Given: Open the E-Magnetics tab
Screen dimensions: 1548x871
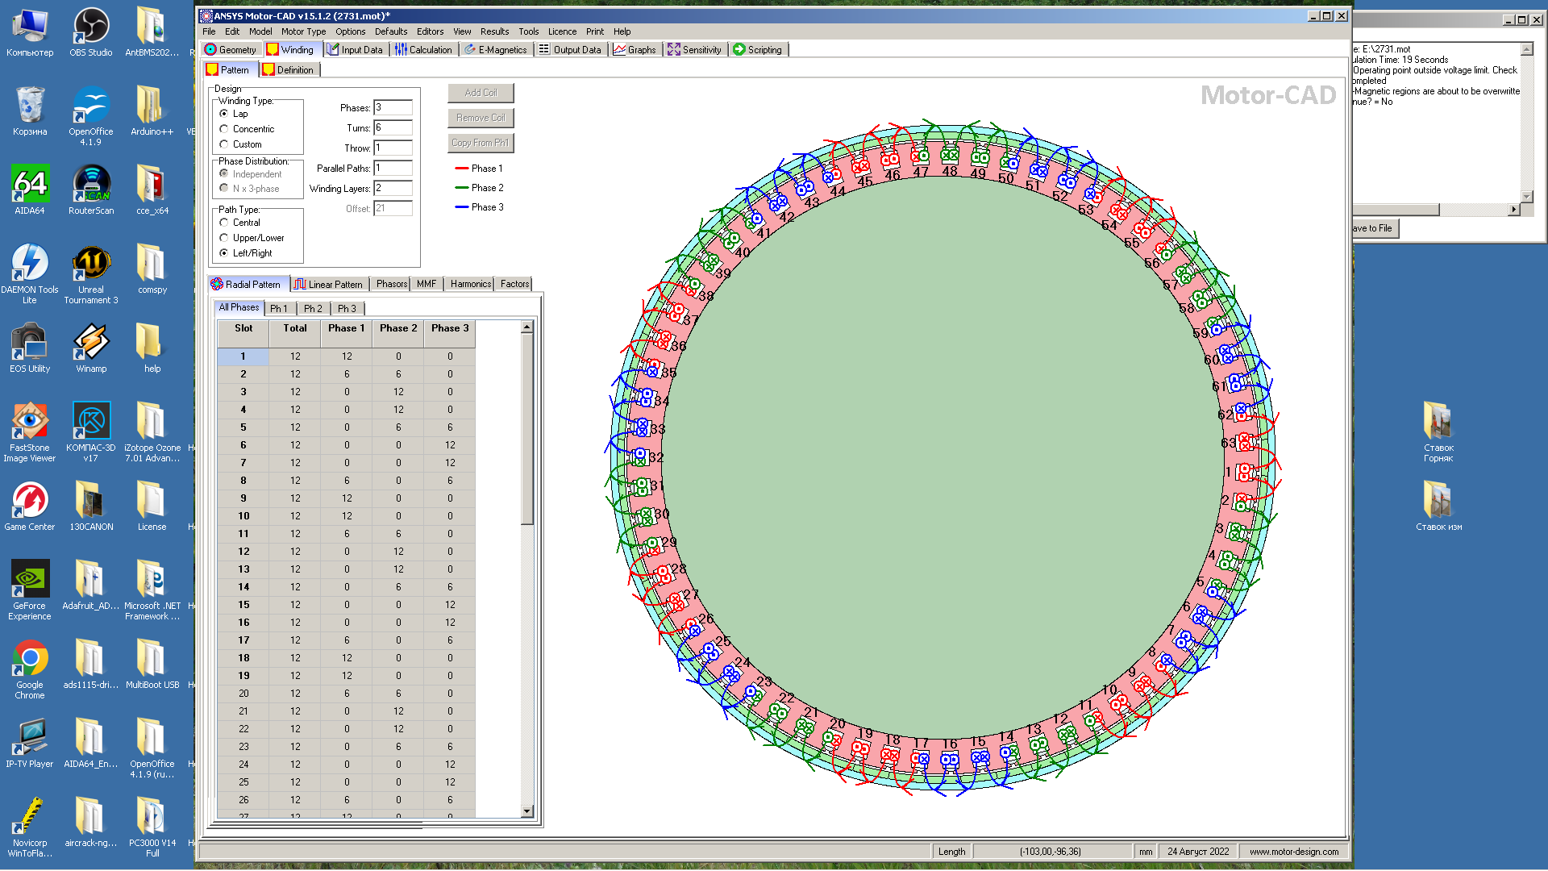Looking at the screenshot, I should click(496, 50).
